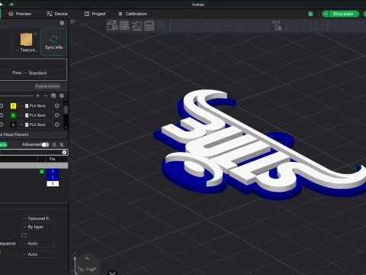Click the Fila. column header
This screenshot has width=366, height=275.
click(x=53, y=159)
